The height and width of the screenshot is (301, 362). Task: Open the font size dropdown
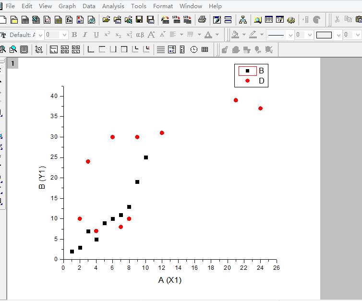click(65, 35)
